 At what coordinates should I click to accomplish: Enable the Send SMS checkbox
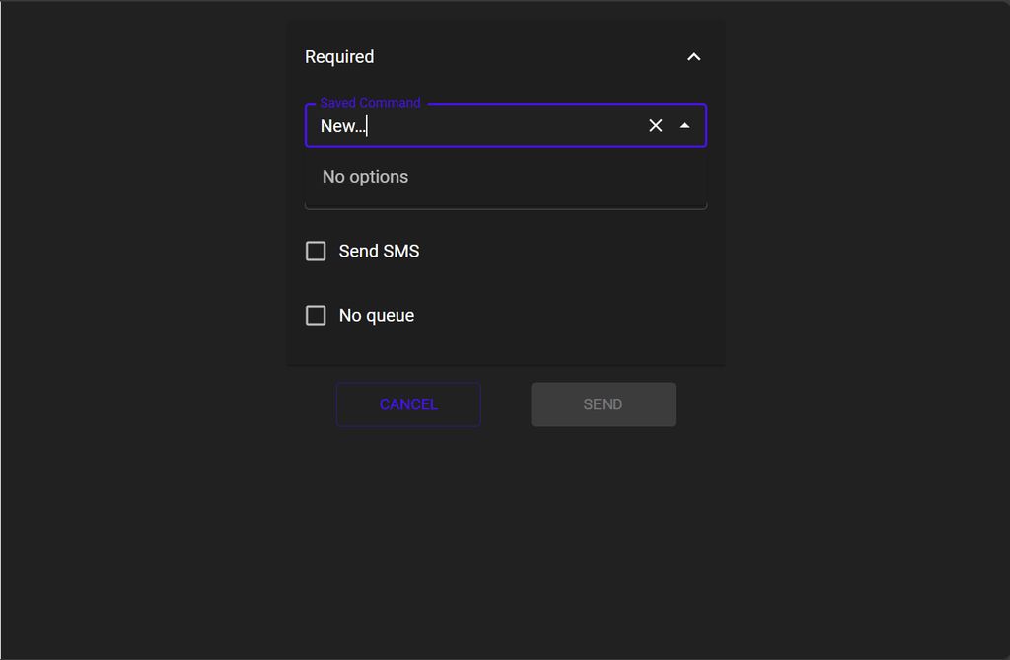316,252
